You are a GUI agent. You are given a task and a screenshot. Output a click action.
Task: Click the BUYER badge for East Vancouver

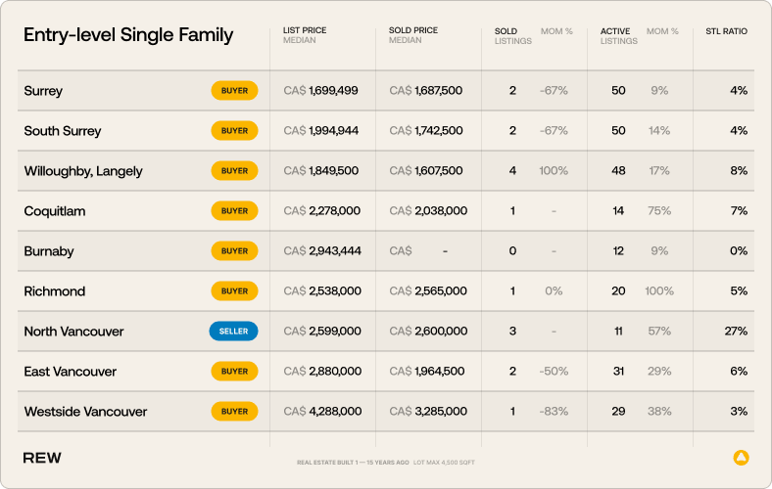(x=234, y=371)
